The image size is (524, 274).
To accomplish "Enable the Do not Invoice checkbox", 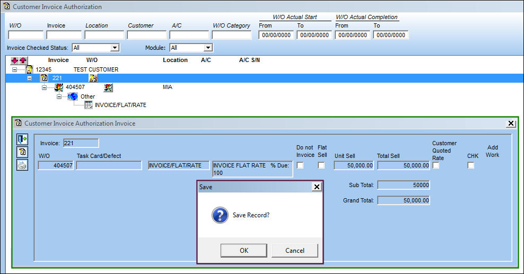I will 300,165.
